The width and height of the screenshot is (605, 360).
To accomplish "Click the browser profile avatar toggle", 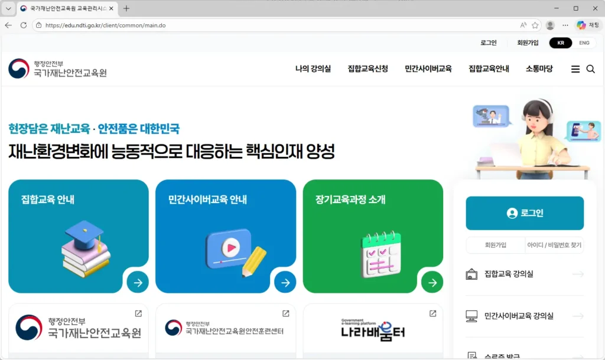I will 550,25.
